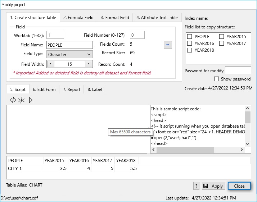
Task: Click the Field Number input box
Action: (x=137, y=35)
